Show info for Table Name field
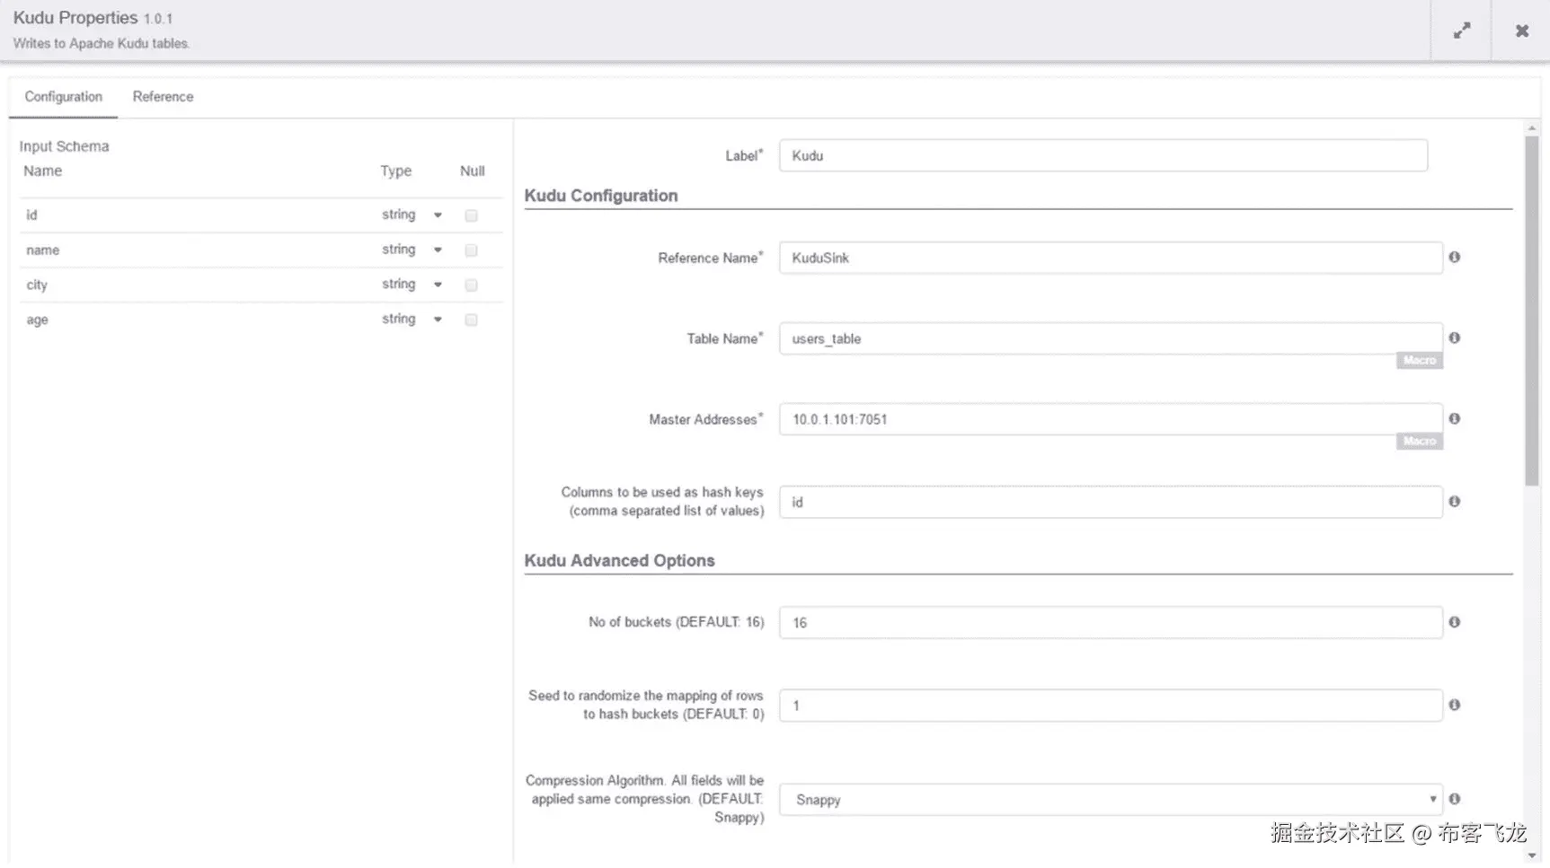 coord(1454,338)
